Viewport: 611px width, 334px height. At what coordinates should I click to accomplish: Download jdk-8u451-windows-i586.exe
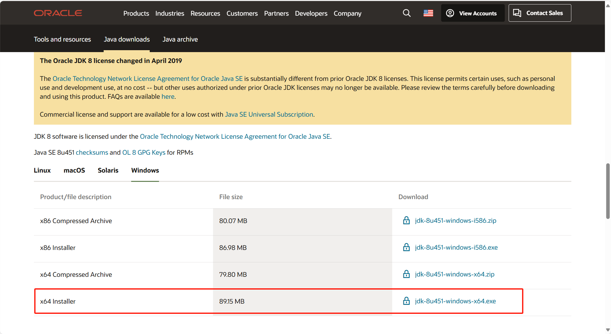point(456,247)
